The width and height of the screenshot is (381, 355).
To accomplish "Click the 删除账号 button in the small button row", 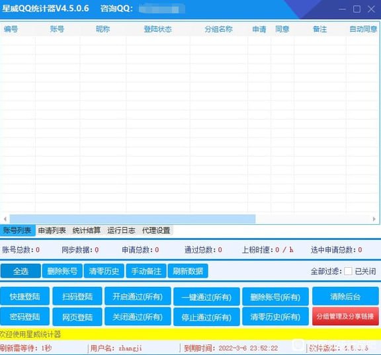I will click(x=62, y=271).
